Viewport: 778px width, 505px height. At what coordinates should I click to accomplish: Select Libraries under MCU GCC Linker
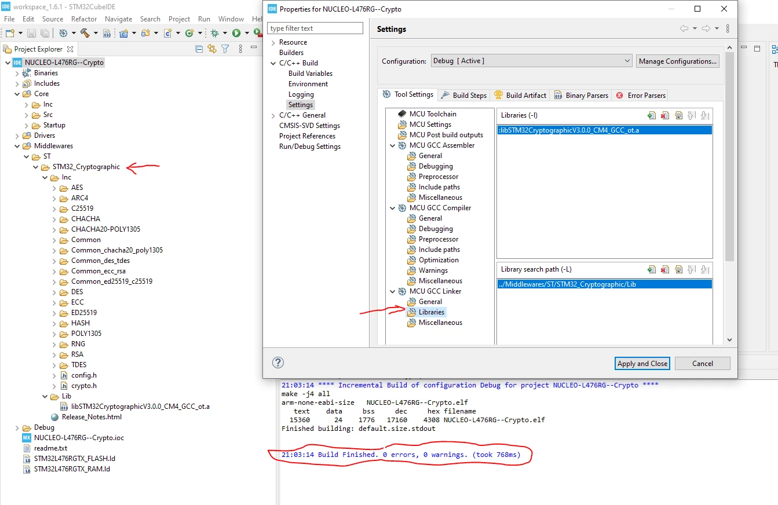point(432,312)
